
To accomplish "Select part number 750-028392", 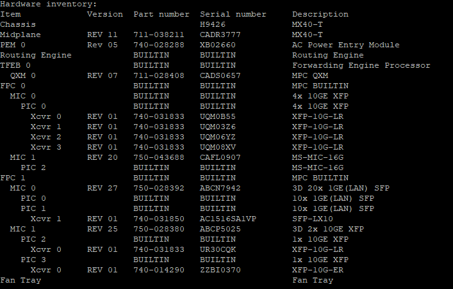I will tap(159, 189).
